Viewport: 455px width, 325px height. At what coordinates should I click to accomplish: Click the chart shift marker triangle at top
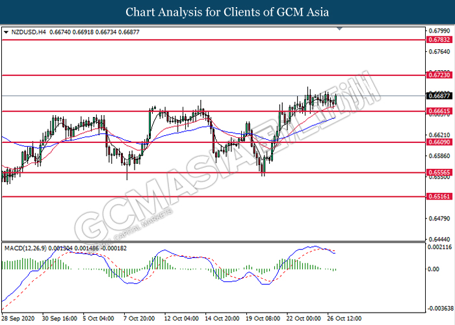pyautogui.click(x=339, y=29)
